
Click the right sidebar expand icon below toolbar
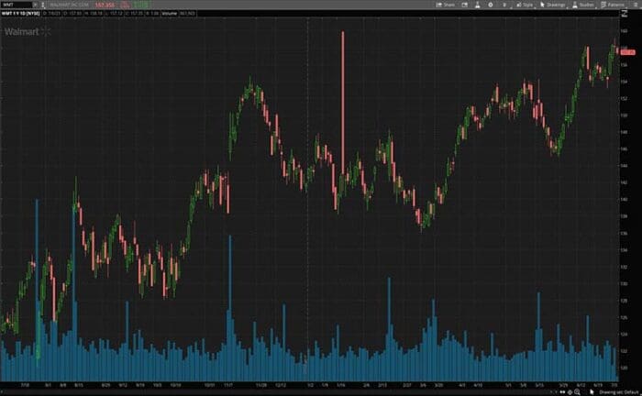[625, 14]
